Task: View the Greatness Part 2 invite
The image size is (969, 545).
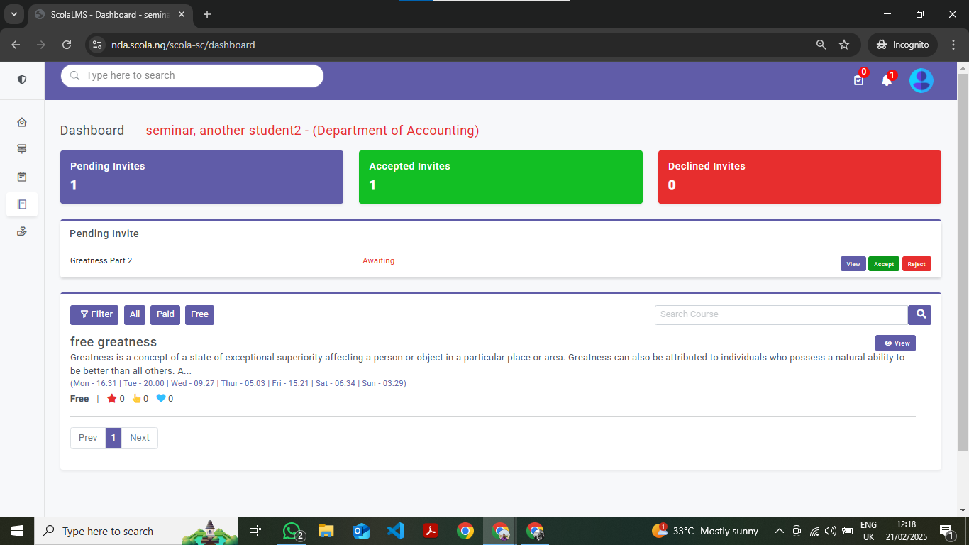Action: click(853, 264)
